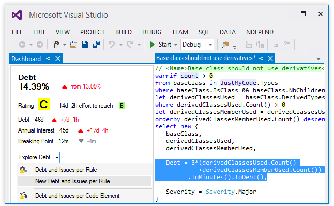Screen dimensions: 334x206
Task: Open the BUILD menu
Action: 124,32
